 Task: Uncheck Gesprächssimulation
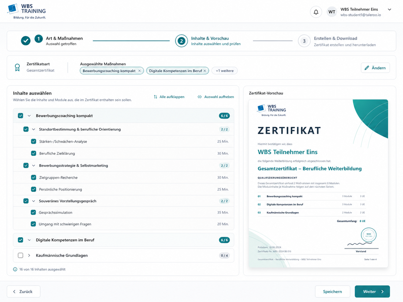tap(33, 212)
